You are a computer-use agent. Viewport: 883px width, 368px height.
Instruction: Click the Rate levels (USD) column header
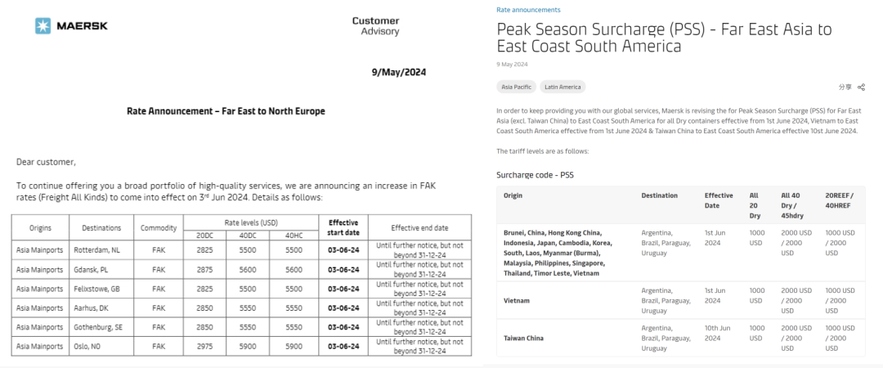(x=251, y=222)
